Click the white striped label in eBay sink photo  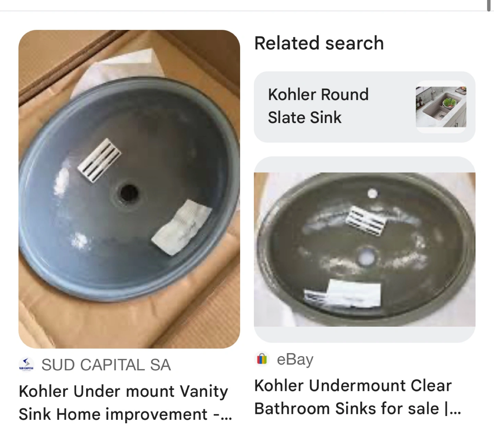366,221
